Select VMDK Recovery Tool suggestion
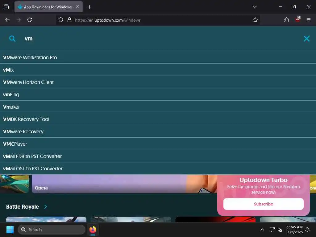Viewport: 316px width, 237px height. pos(158,119)
